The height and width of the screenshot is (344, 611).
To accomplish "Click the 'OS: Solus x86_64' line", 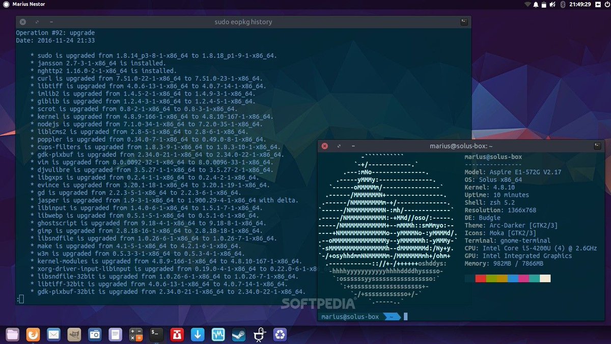I will click(x=493, y=180).
